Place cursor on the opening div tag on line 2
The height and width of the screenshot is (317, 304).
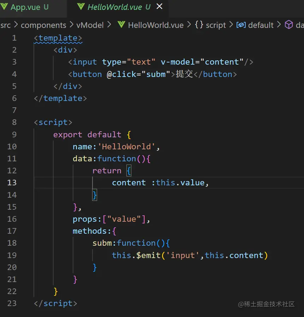(x=65, y=50)
